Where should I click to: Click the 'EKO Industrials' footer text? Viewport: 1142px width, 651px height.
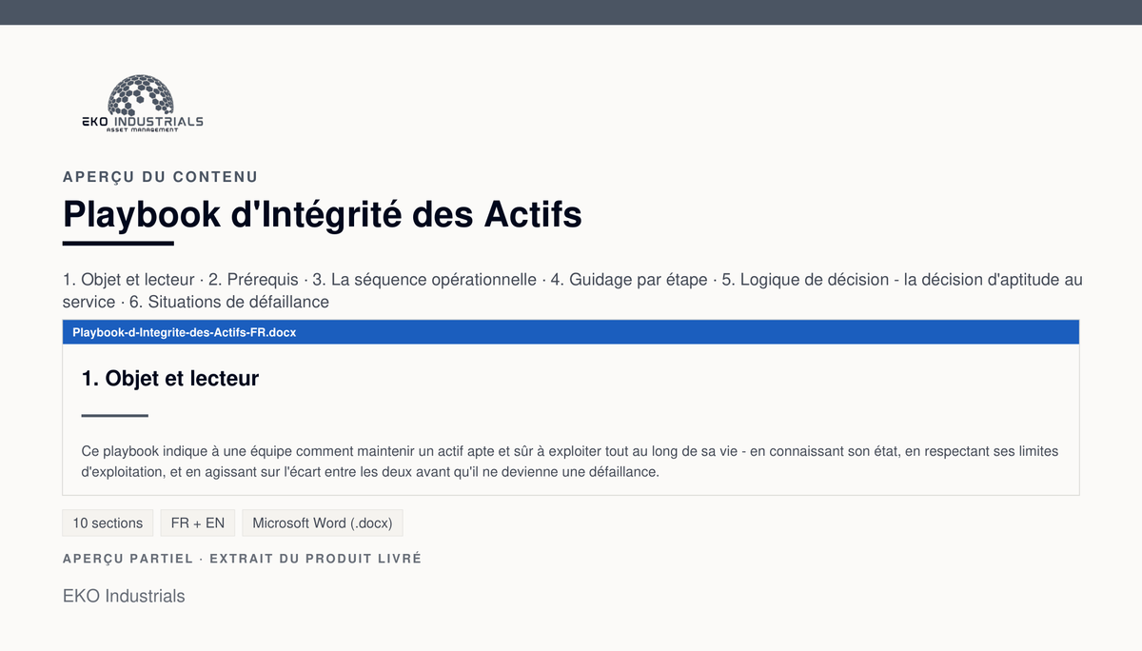124,596
